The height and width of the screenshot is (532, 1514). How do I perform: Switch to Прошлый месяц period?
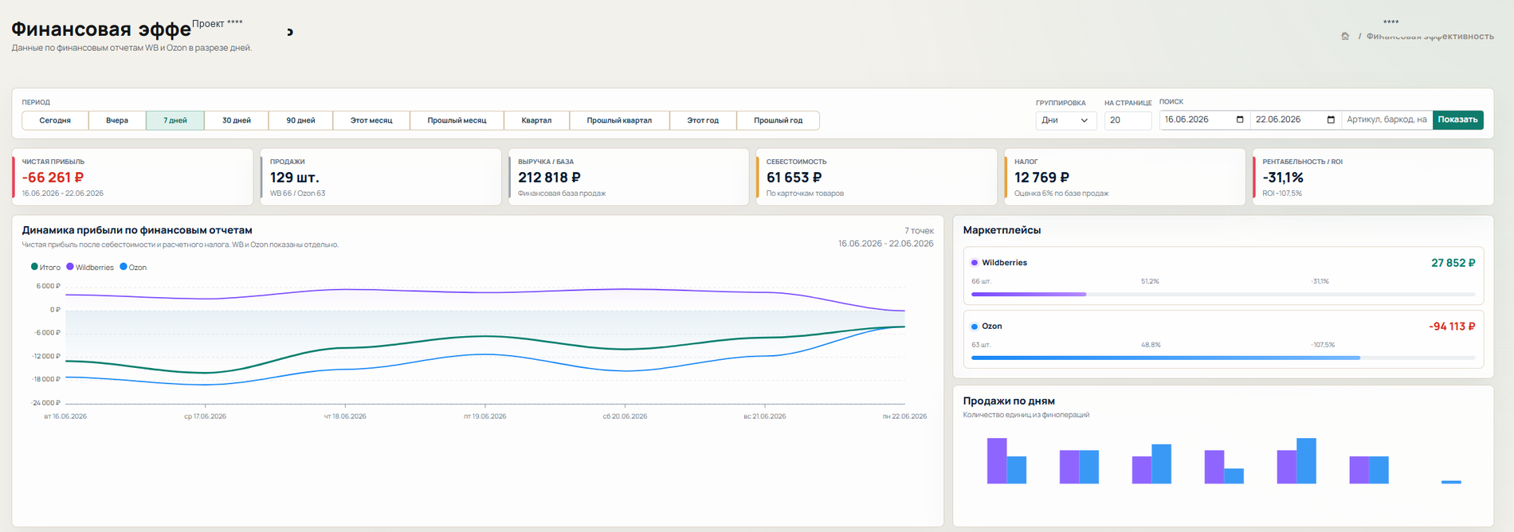457,120
